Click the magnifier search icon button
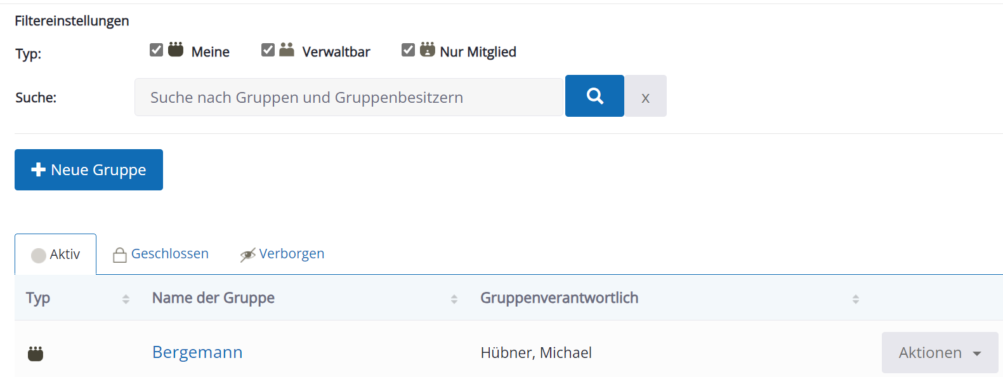 point(594,96)
